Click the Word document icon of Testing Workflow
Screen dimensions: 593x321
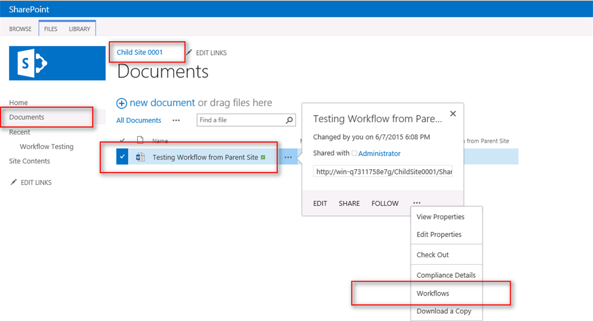[140, 157]
